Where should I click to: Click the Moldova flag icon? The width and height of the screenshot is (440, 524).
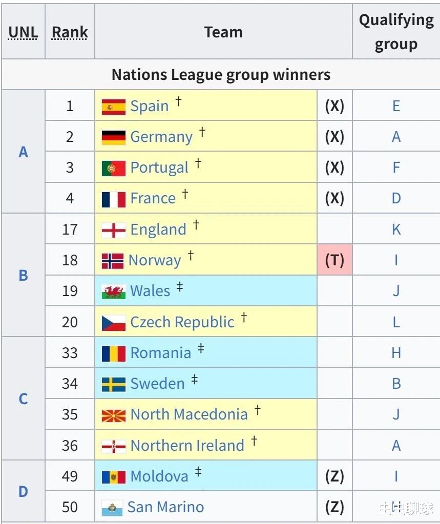pyautogui.click(x=113, y=477)
